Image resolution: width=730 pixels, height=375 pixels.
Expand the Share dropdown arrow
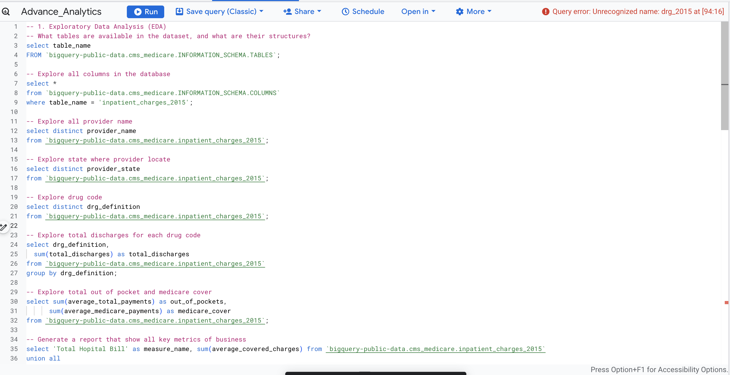point(319,11)
